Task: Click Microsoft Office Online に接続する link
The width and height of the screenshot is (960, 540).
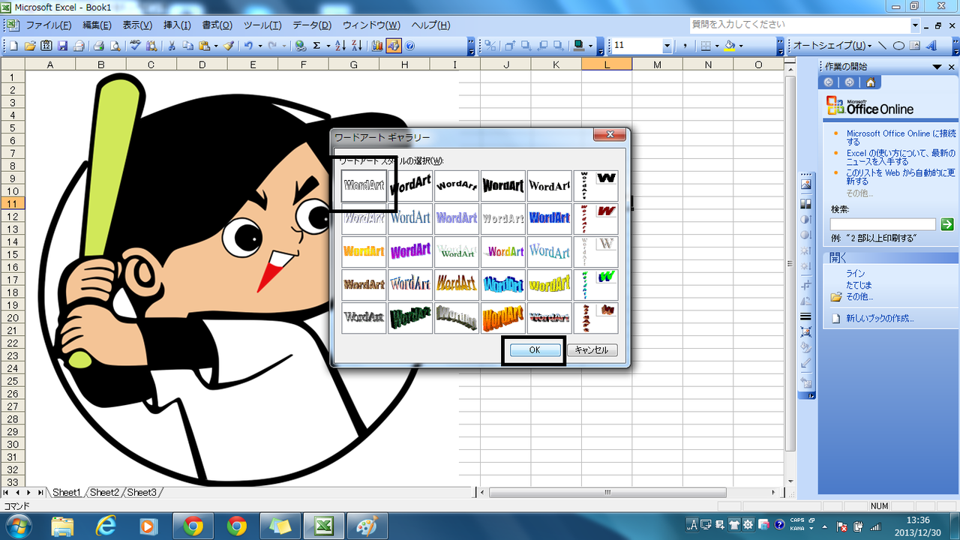Action: click(901, 137)
